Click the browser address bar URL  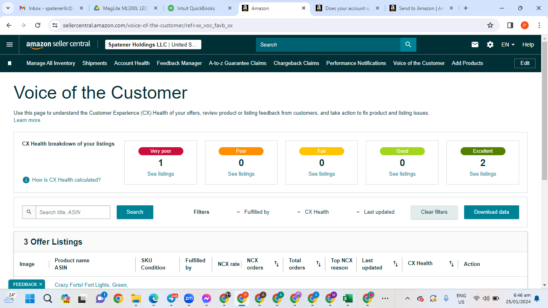tap(148, 25)
